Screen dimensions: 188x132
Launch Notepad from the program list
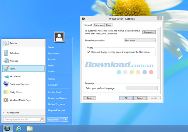pos(14,61)
